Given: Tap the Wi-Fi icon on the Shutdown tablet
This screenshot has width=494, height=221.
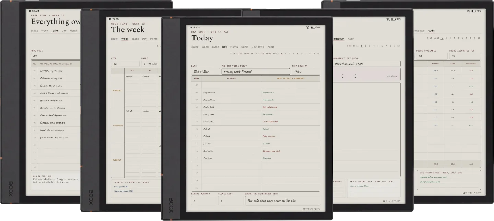Looking at the screenshot, I should click(x=388, y=19).
